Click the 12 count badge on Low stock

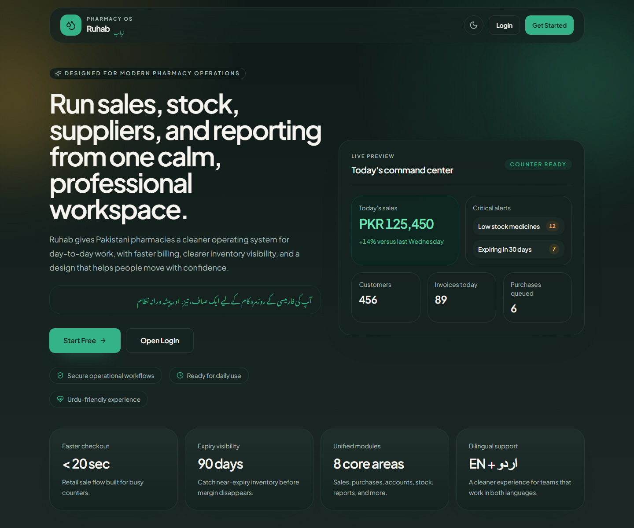(x=553, y=226)
